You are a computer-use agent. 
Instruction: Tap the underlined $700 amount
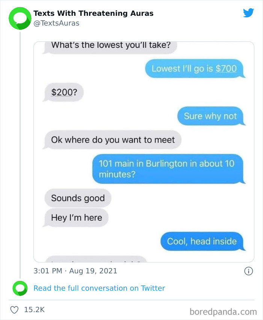click(226, 68)
